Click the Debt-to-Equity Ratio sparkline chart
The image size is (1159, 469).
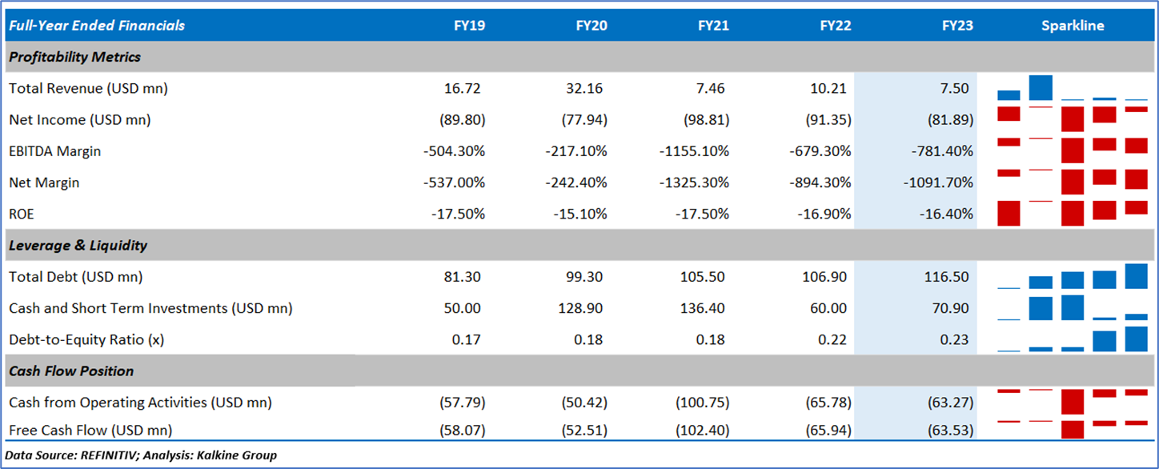tap(1073, 339)
